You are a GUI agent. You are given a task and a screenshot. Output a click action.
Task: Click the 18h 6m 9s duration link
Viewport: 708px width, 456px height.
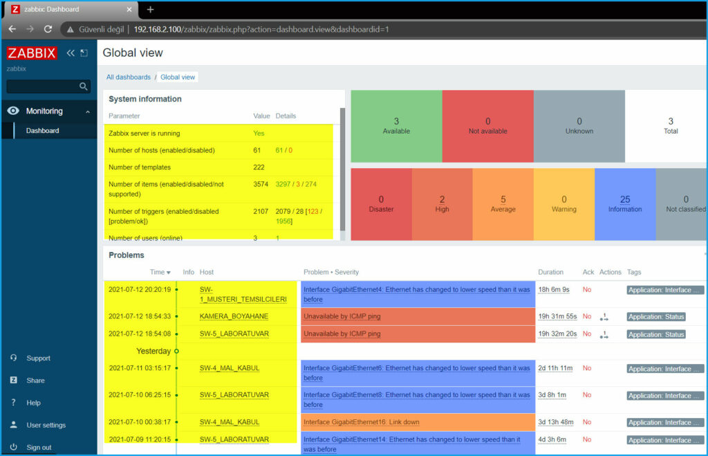click(x=554, y=290)
